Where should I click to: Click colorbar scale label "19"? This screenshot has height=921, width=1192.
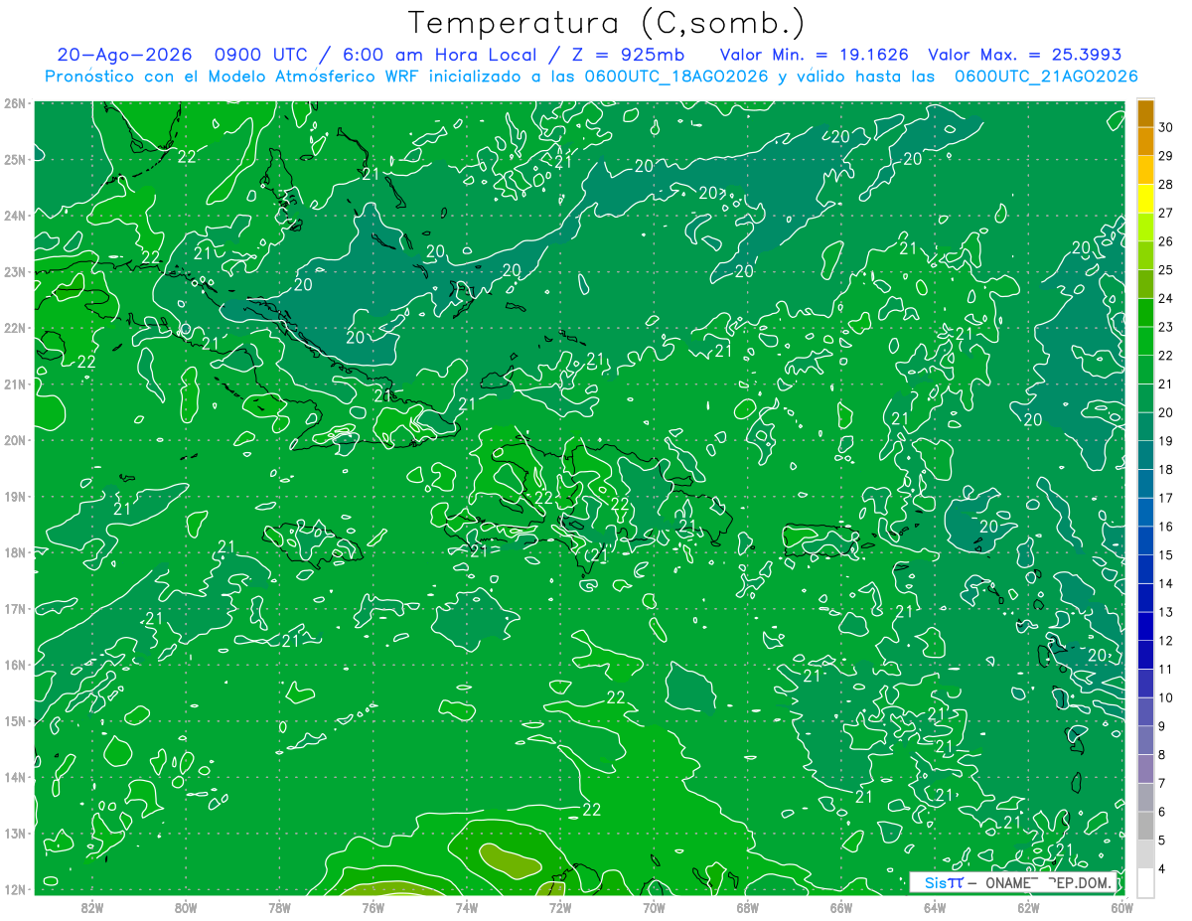click(1166, 441)
